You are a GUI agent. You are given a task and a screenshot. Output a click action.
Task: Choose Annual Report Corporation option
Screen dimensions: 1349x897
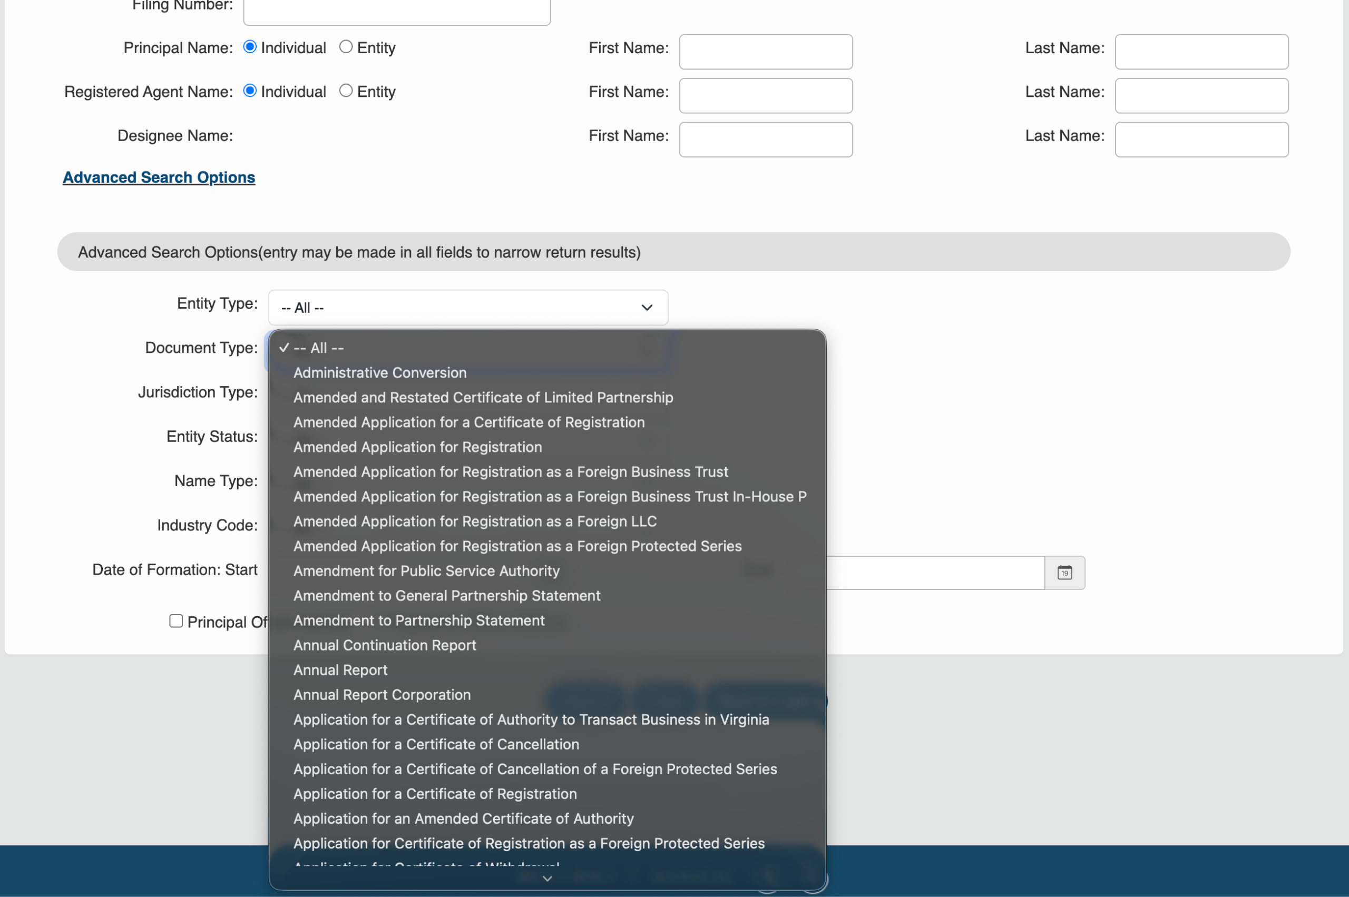coord(547,695)
